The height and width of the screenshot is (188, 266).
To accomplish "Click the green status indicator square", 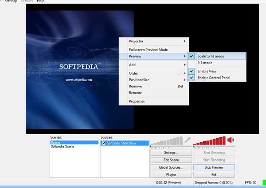I will click(264, 183).
